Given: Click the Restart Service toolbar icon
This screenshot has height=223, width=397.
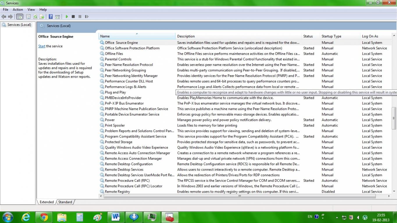Looking at the screenshot, I should pos(87,17).
